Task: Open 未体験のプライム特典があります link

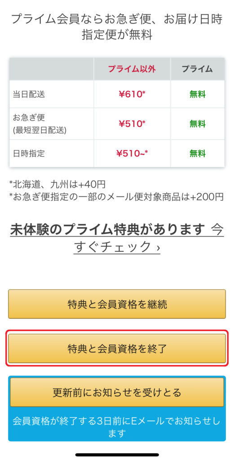Action: point(107,230)
